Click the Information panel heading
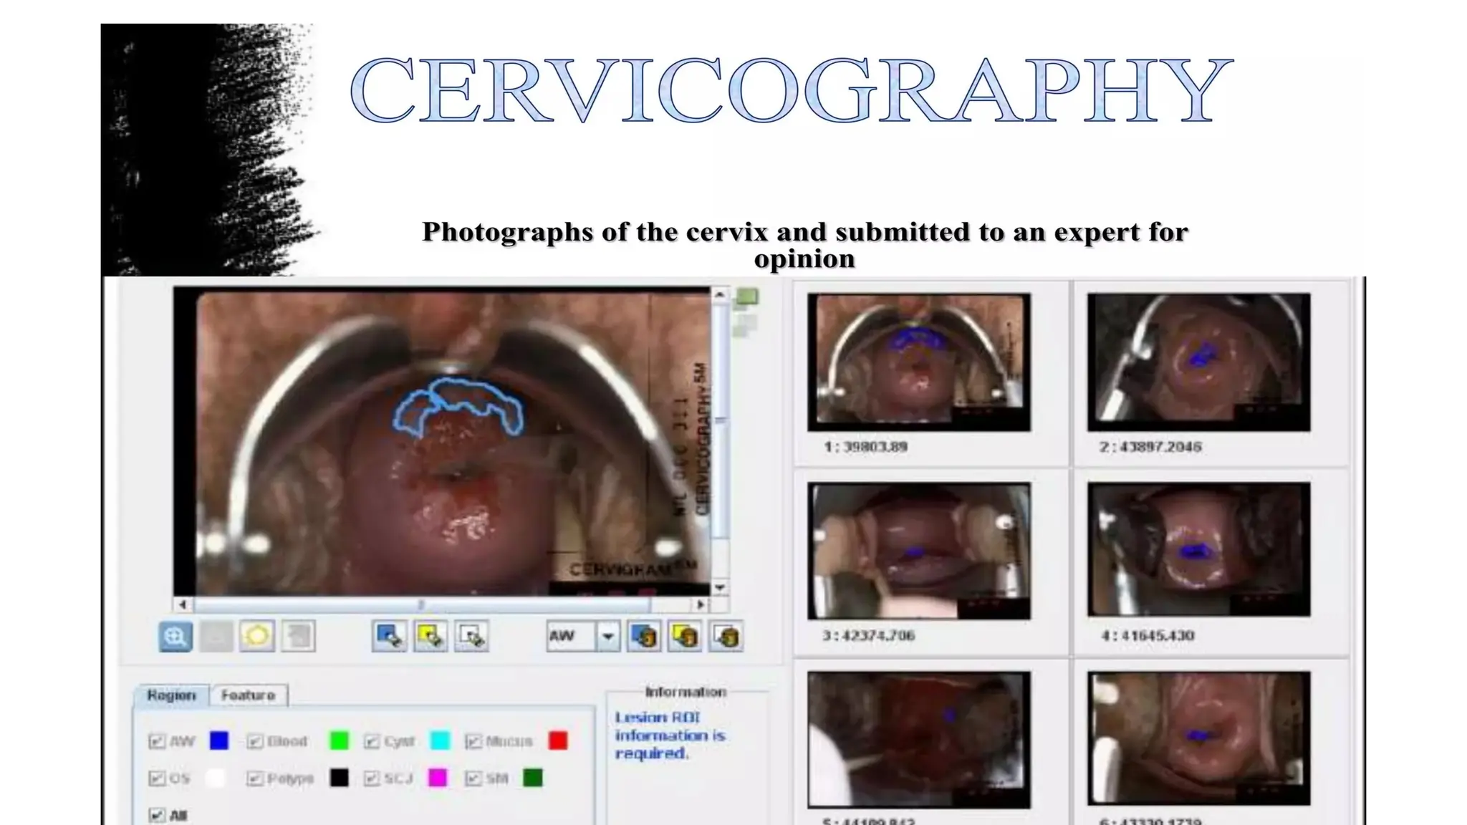1467x825 pixels. click(x=686, y=692)
